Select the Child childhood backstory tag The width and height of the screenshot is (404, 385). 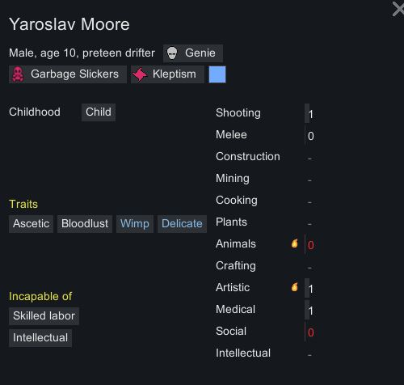99,112
